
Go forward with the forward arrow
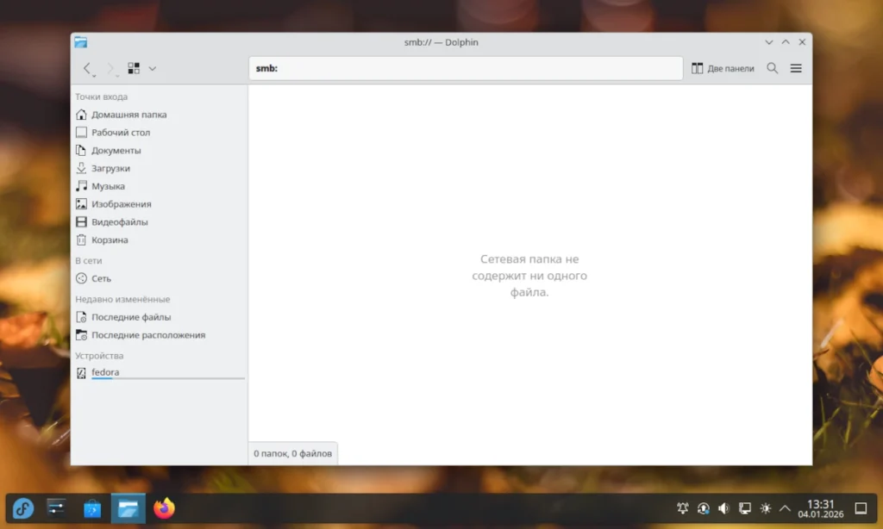[111, 69]
